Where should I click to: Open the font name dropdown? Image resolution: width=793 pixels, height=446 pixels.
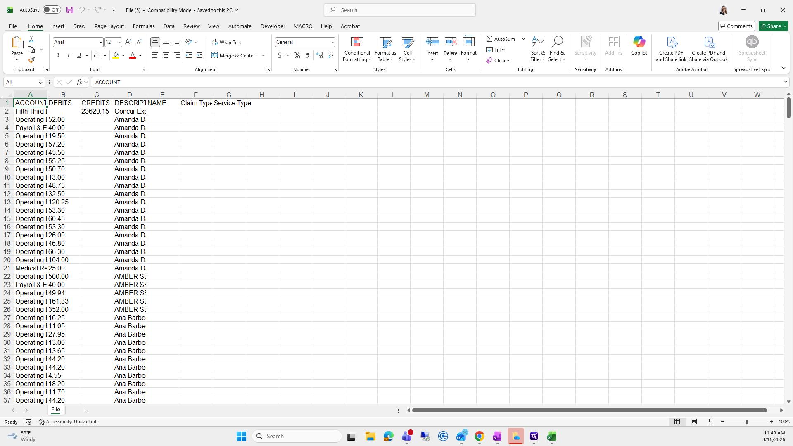tap(100, 42)
